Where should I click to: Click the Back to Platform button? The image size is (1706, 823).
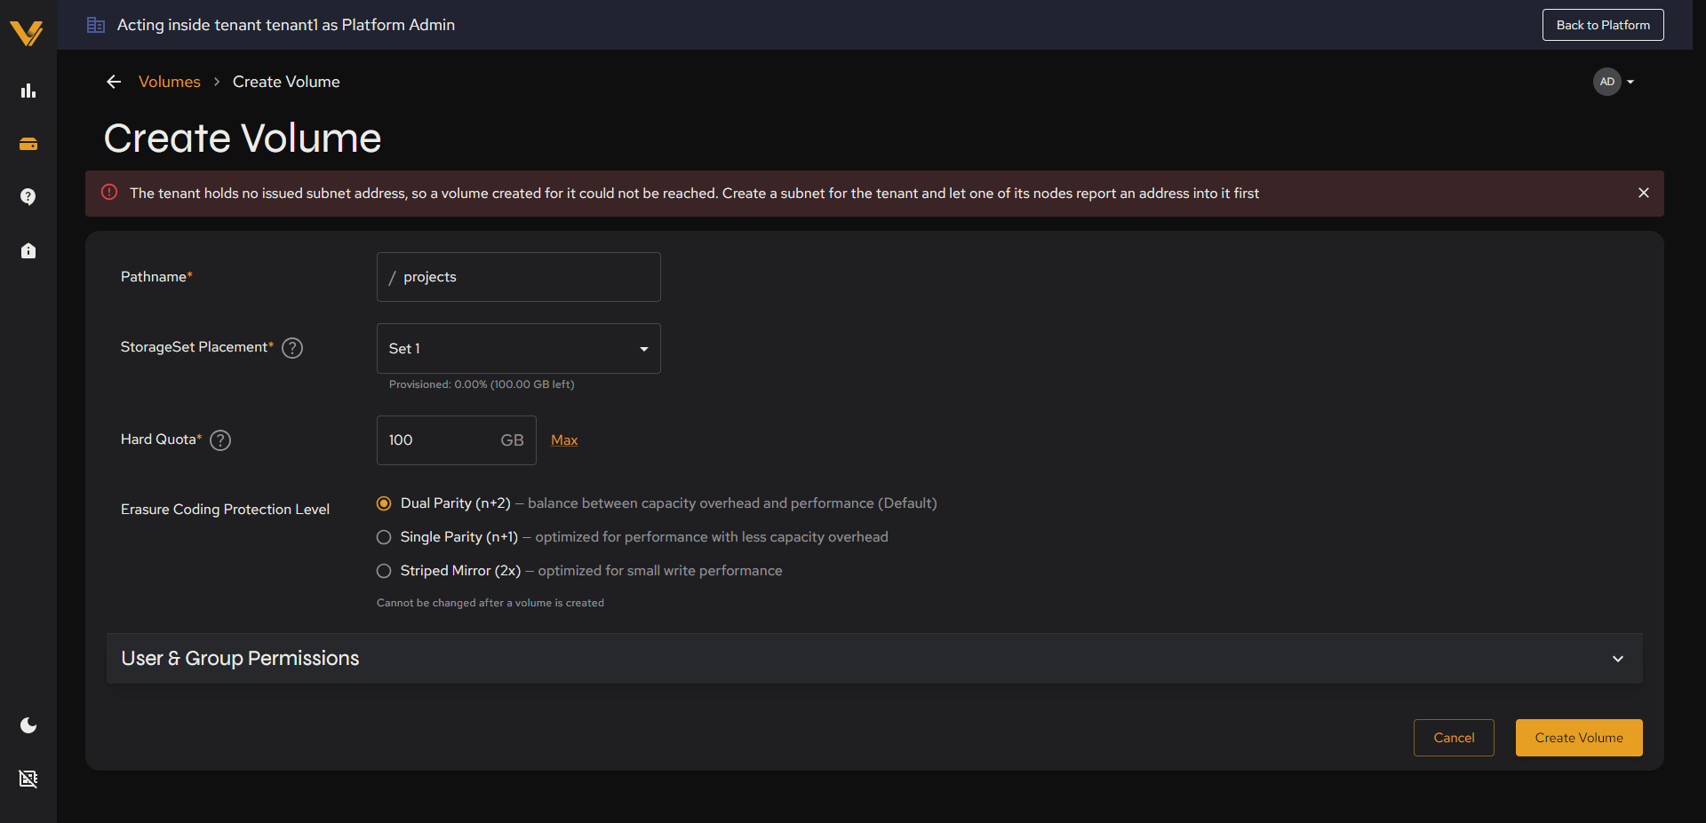1603,25
